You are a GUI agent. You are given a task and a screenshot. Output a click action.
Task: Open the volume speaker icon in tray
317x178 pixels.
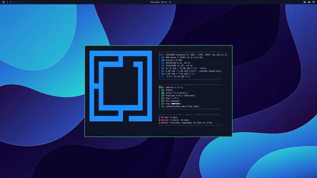pyautogui.click(x=309, y=2)
